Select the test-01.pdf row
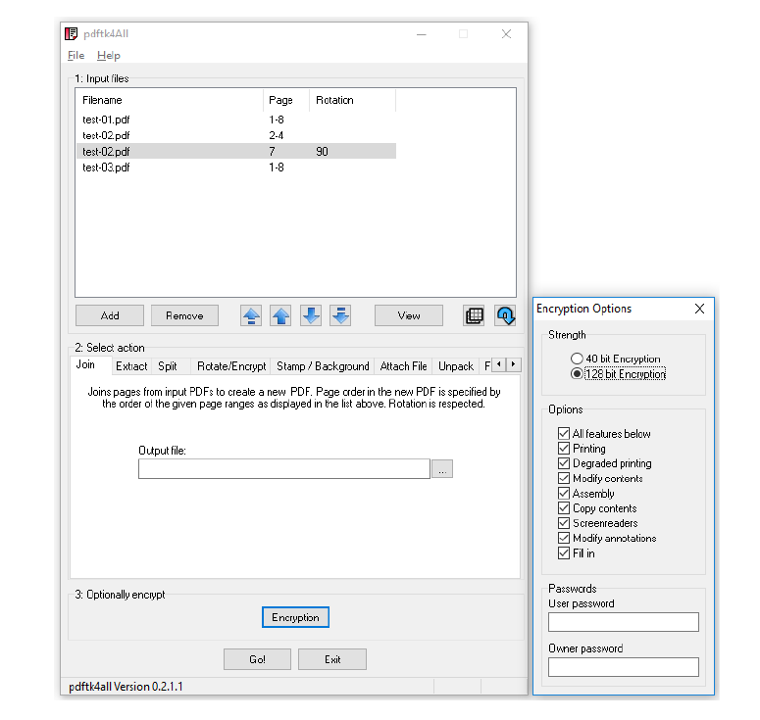The image size is (760, 720). (236, 120)
